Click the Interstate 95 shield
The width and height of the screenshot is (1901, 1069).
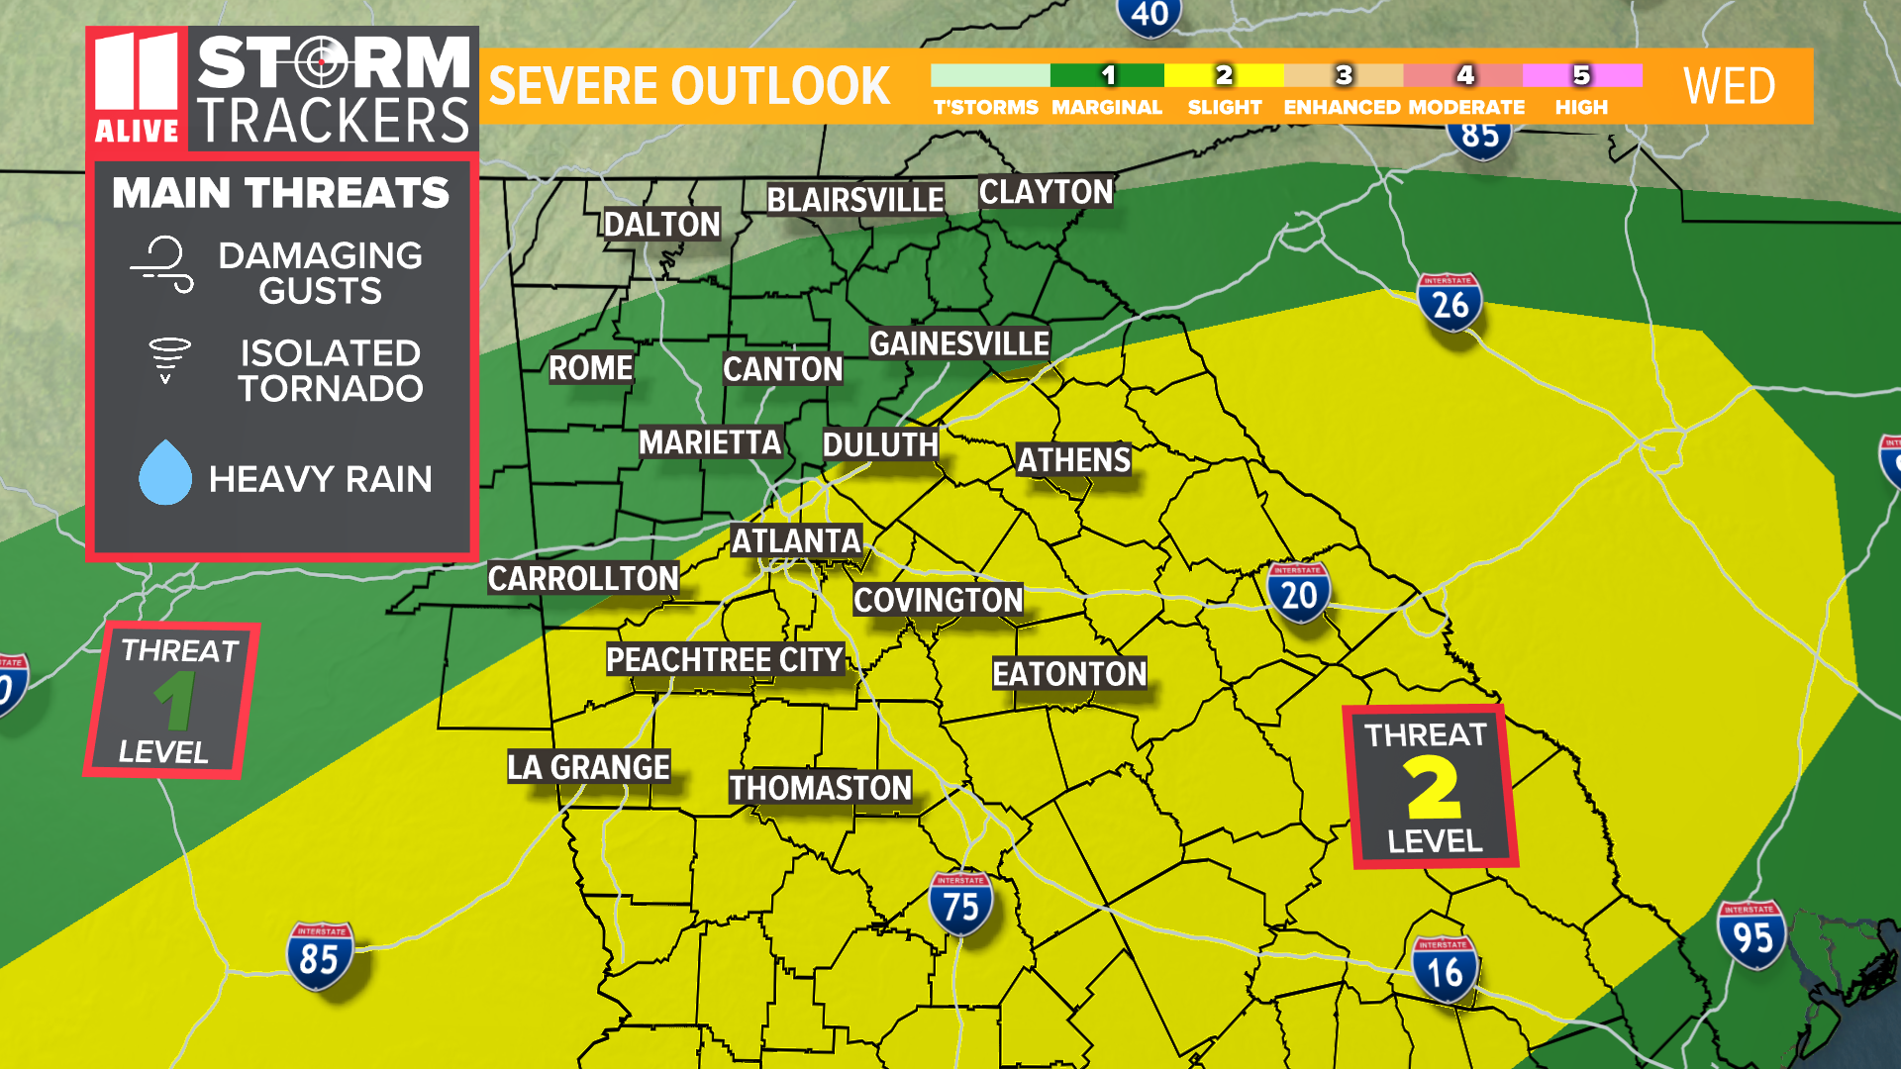click(1751, 934)
